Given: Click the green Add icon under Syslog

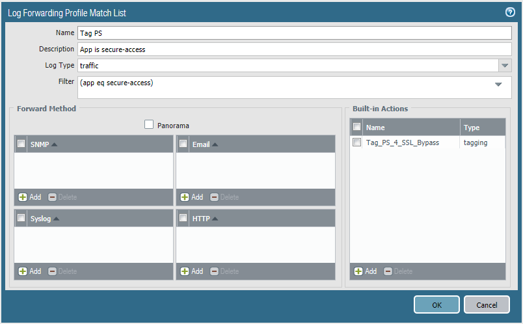Looking at the screenshot, I should click(x=23, y=271).
